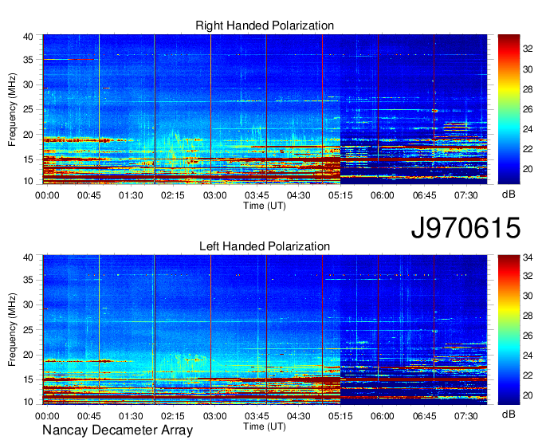Click the "20" frequency tick of Right Handed plot

(29, 135)
